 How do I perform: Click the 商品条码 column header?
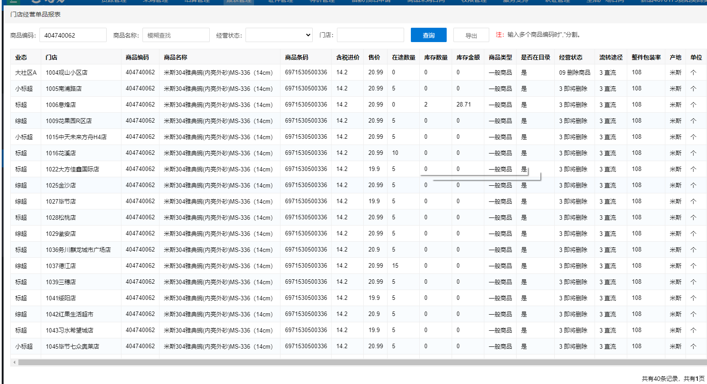coord(297,57)
